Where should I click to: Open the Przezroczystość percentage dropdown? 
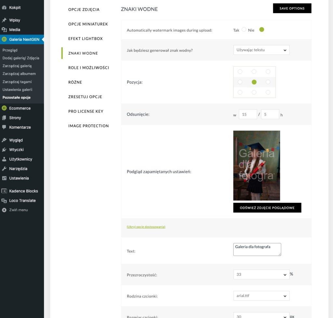tap(261, 274)
